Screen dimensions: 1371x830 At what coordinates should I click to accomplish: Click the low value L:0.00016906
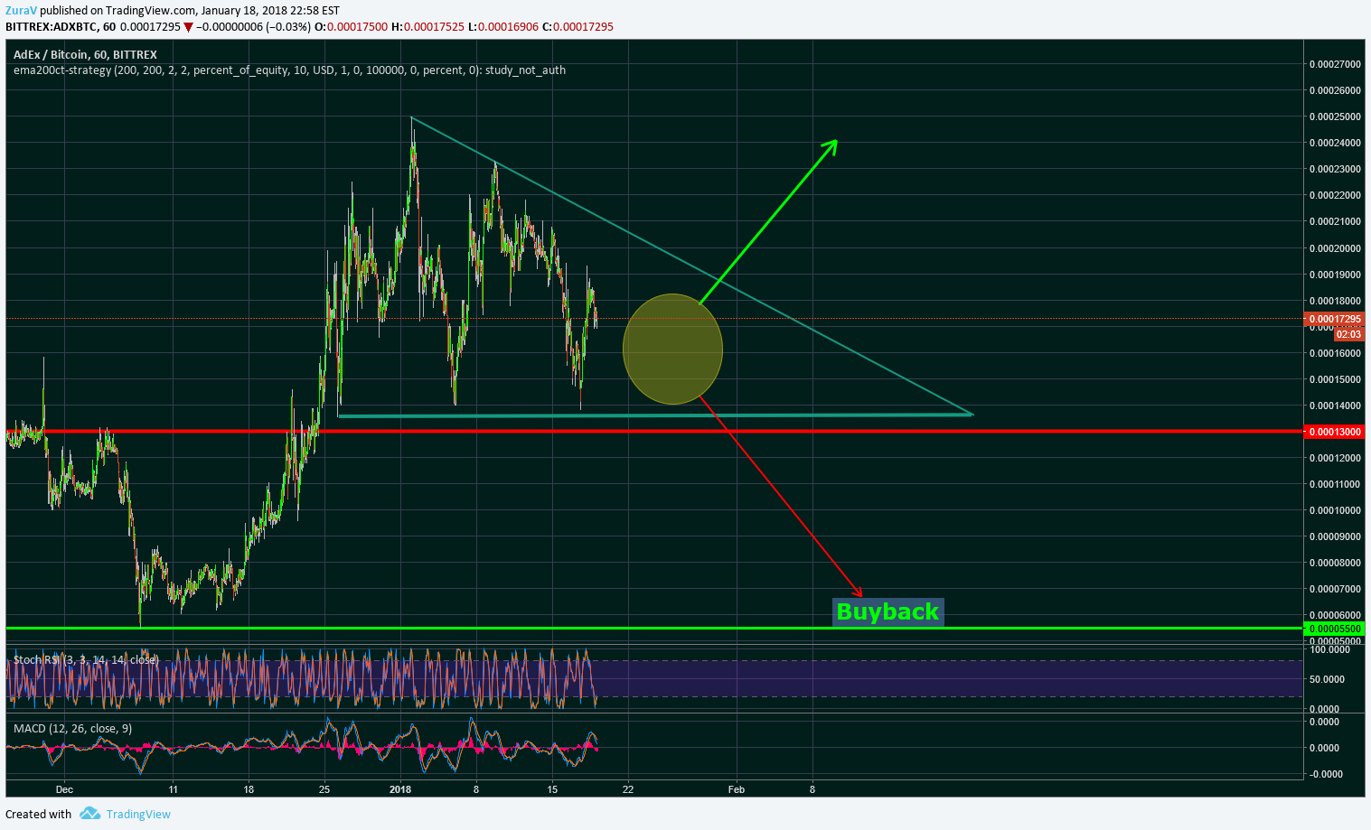(x=502, y=27)
